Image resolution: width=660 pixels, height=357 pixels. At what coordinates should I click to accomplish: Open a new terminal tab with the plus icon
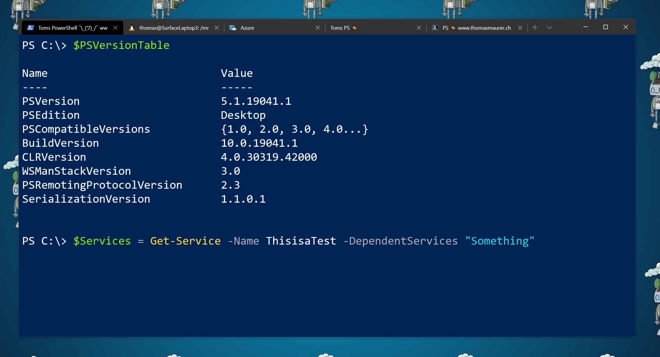click(x=535, y=27)
